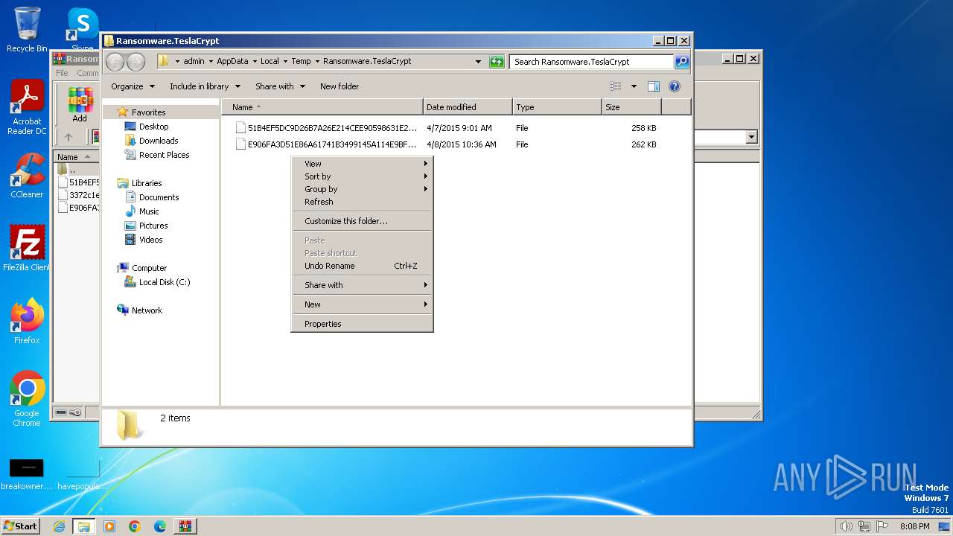Screen dimensions: 953x536
Task: Expand the address bar history dropdown
Action: pyautogui.click(x=478, y=62)
